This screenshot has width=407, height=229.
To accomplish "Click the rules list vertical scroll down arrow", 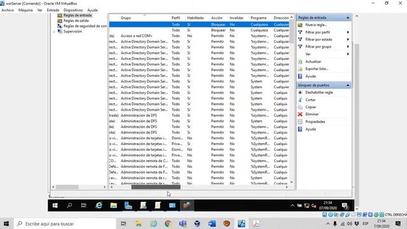I will click(x=292, y=183).
